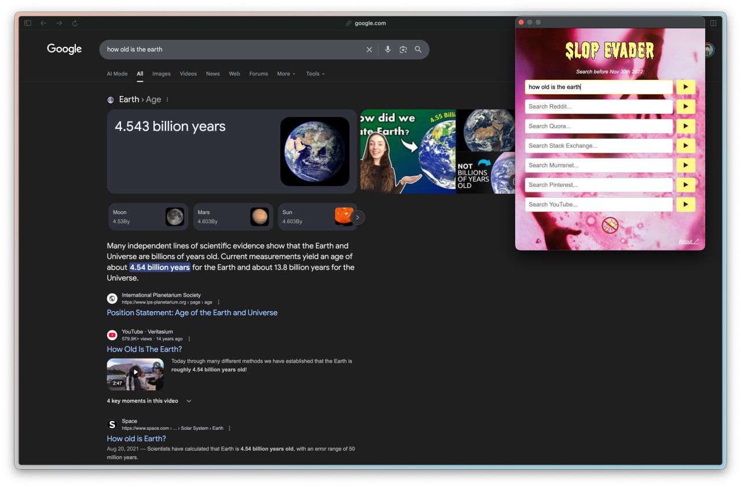Expand 4 key moments in this video
This screenshot has height=487, width=741.
[149, 401]
